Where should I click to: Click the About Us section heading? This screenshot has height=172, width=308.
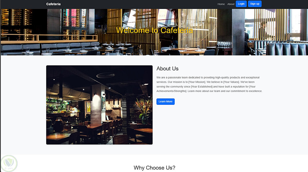(167, 69)
